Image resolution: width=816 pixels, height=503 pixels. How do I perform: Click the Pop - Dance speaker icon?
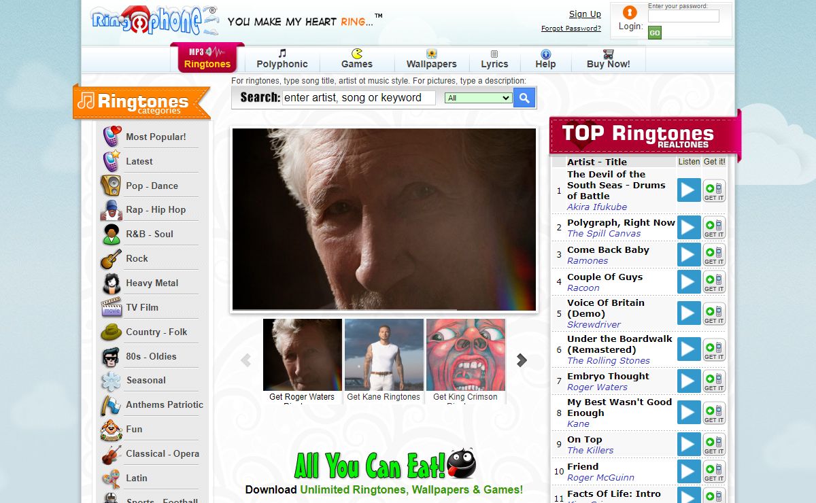coord(111,186)
